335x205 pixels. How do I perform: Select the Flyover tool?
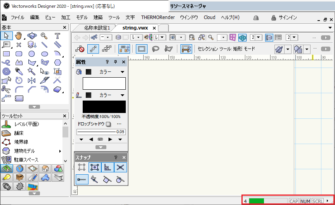pos(32,36)
